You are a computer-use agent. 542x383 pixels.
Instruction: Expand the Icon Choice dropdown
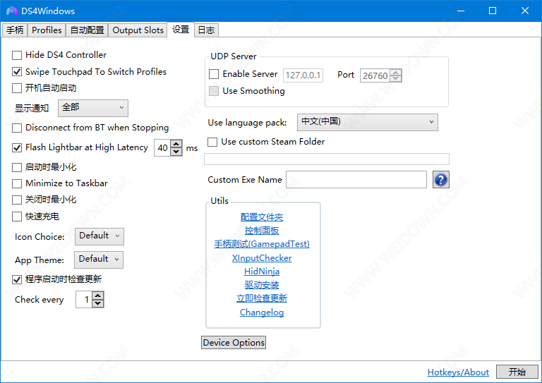click(100, 236)
